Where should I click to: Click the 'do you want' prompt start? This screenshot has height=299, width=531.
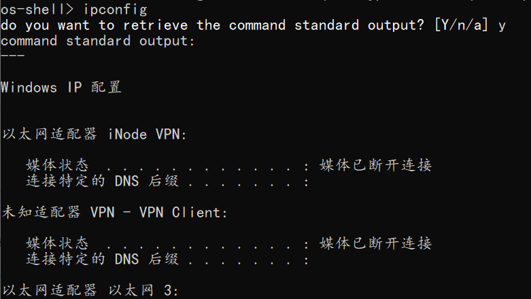click(45, 25)
